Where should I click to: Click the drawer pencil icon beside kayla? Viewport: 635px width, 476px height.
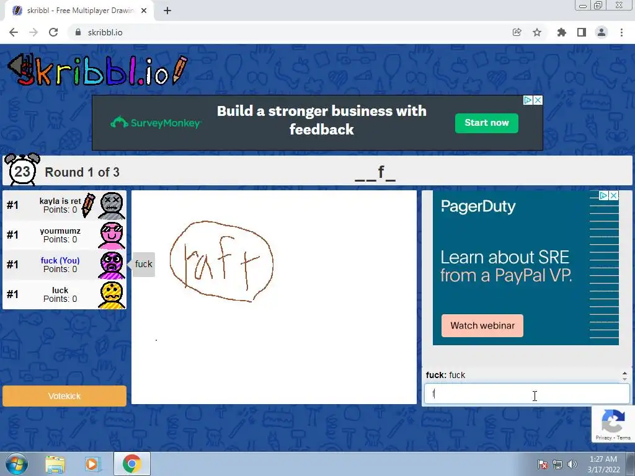point(88,205)
